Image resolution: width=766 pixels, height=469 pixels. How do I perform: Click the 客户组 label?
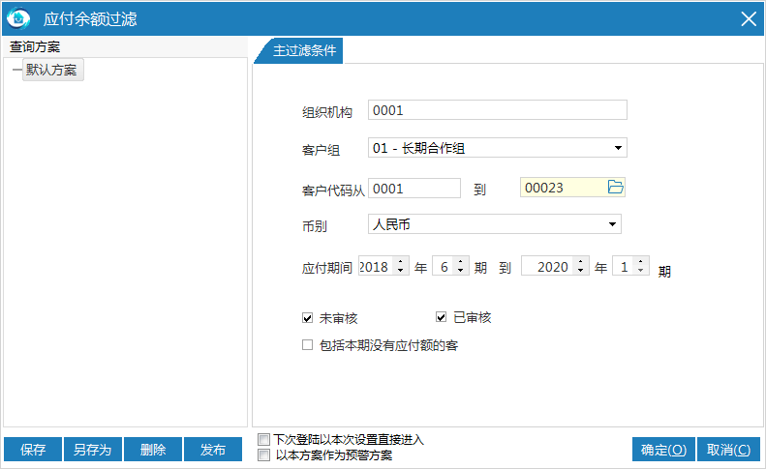pyautogui.click(x=321, y=150)
